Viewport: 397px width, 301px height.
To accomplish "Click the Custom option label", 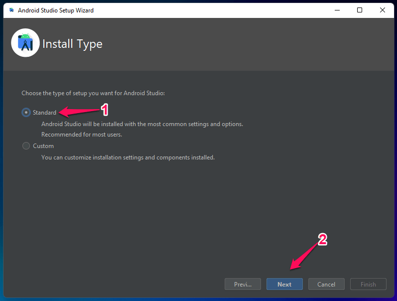I will [x=43, y=146].
